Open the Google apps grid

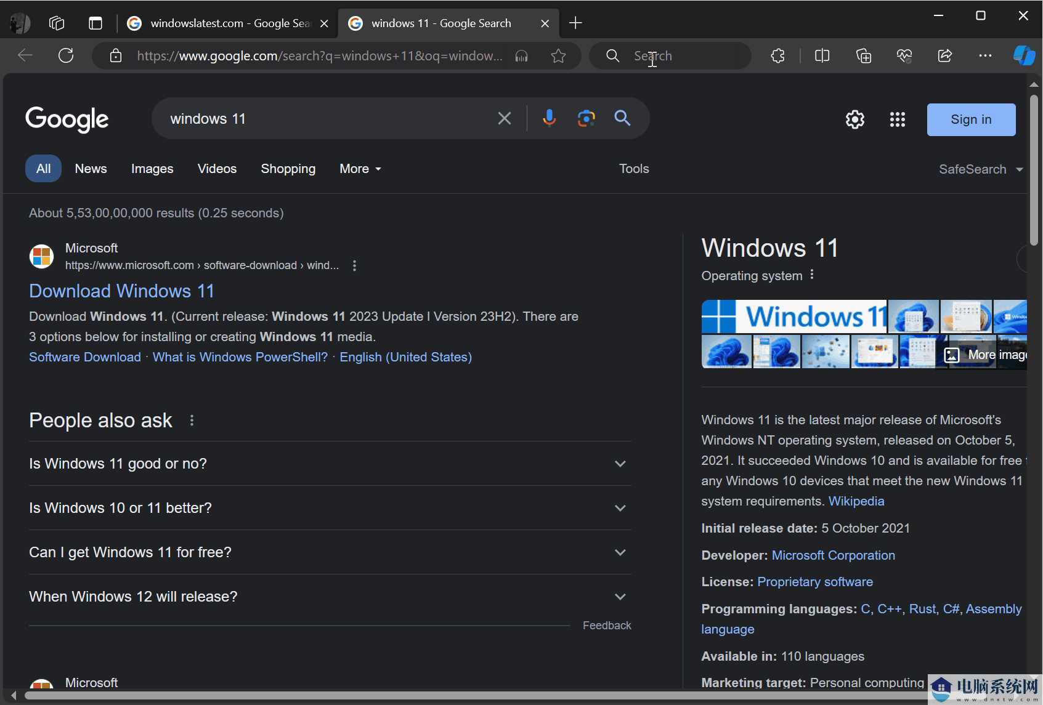[898, 119]
